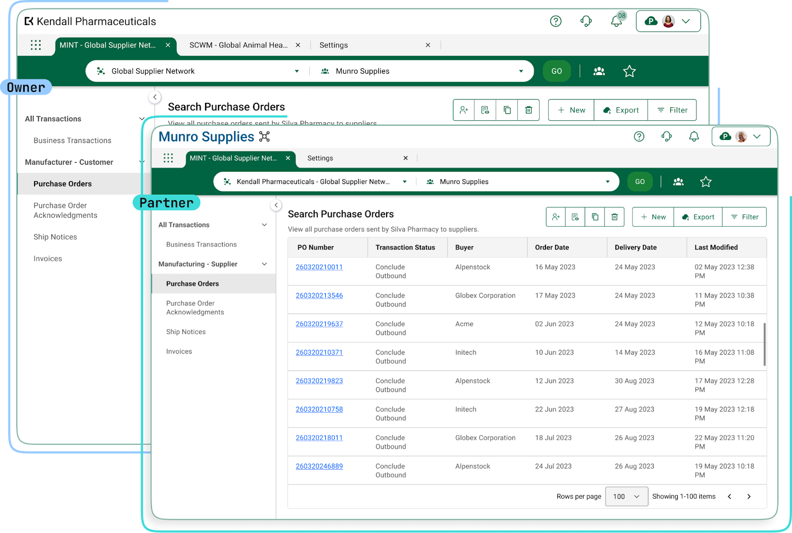The height and width of the screenshot is (533, 792).
Task: Click assign user icon in Kendall window toolbar
Action: pyautogui.click(x=464, y=110)
